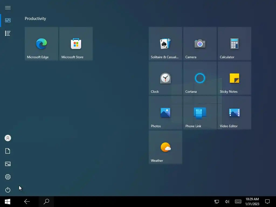276x207 pixels.
Task: Launch the Camera app tile
Action: [200, 44]
